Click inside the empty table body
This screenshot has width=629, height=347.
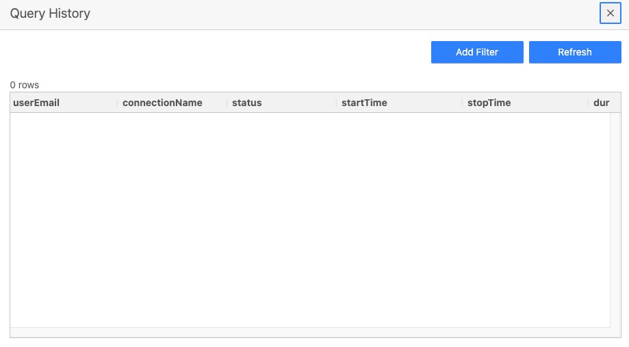308,219
